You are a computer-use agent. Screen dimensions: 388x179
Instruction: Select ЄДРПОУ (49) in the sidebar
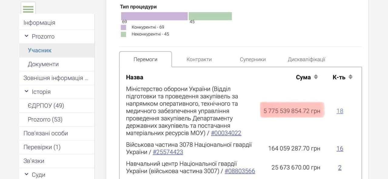pos(46,105)
